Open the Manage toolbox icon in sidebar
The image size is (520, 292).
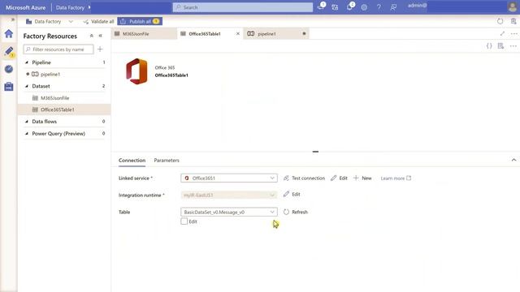click(x=9, y=87)
